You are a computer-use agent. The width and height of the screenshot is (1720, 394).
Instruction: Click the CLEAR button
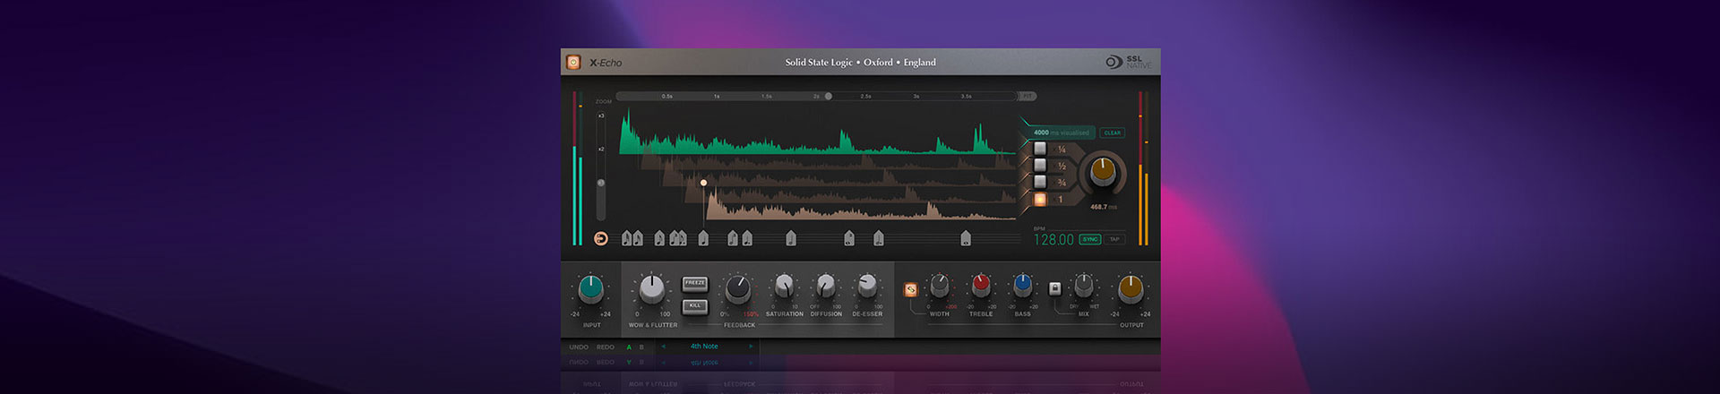(x=1113, y=133)
